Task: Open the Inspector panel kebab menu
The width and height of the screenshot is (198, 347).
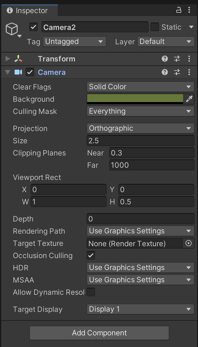Action: 189,10
